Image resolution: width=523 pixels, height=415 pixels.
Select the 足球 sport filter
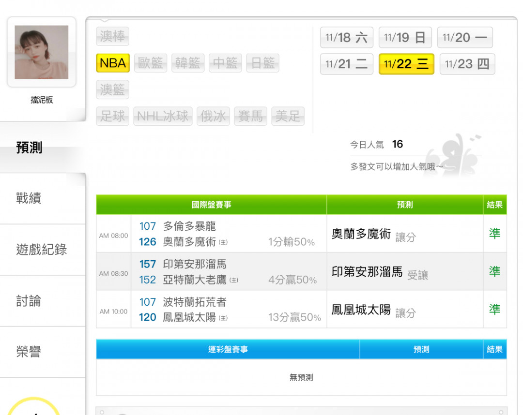click(112, 116)
